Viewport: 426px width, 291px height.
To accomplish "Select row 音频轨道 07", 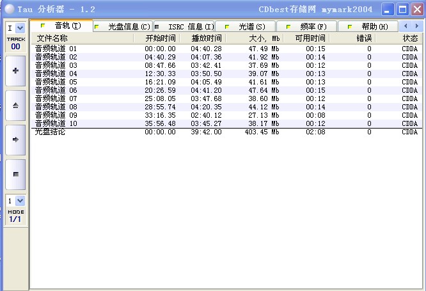I will click(x=226, y=98).
